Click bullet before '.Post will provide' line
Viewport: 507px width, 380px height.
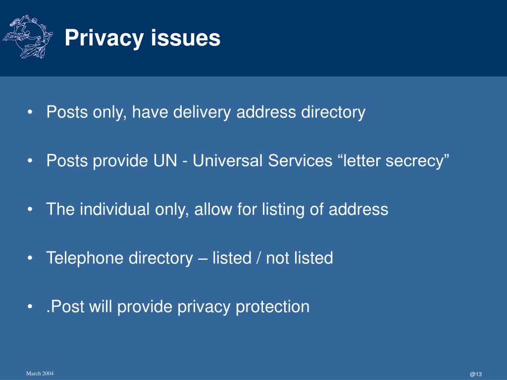(30, 306)
